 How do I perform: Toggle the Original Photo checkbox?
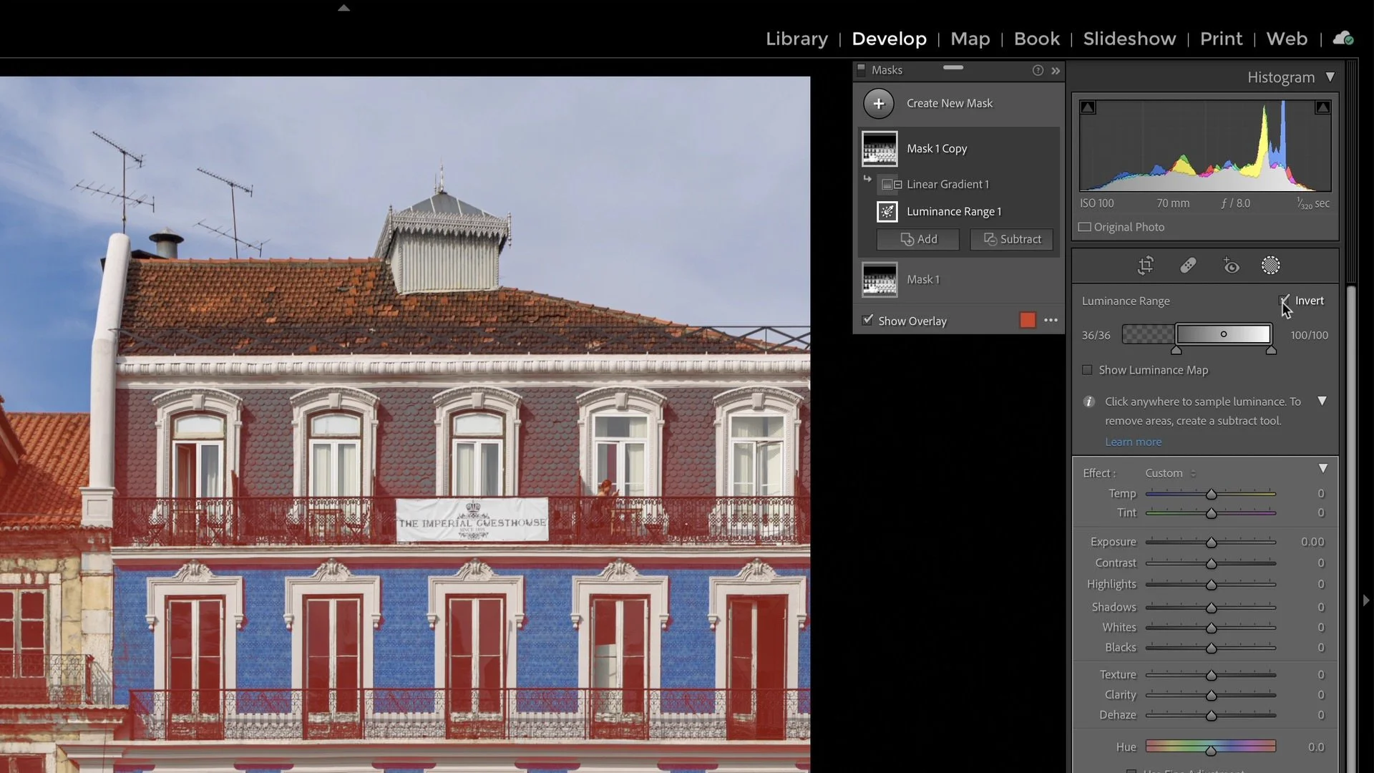tap(1085, 227)
